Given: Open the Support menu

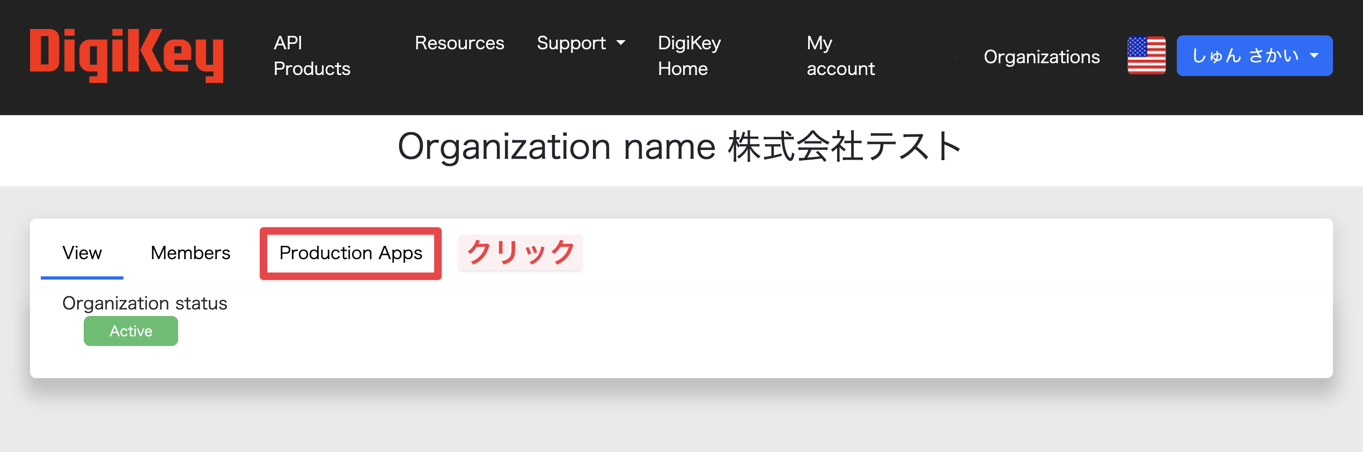Looking at the screenshot, I should [571, 43].
